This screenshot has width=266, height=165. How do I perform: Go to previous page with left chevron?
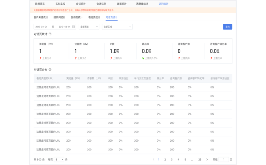[x=153, y=159]
